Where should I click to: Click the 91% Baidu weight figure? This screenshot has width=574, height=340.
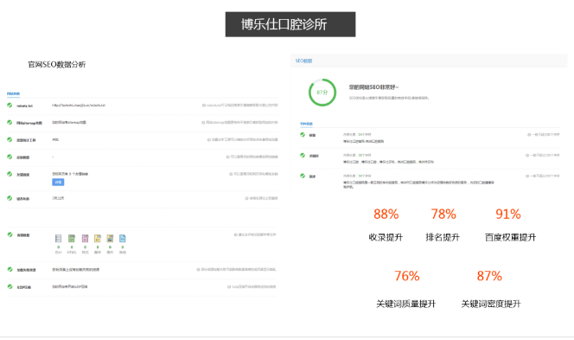[x=508, y=214]
